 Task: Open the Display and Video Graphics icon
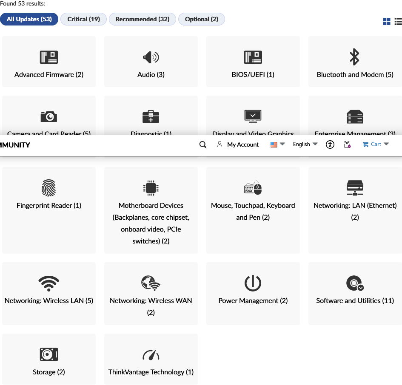click(253, 116)
